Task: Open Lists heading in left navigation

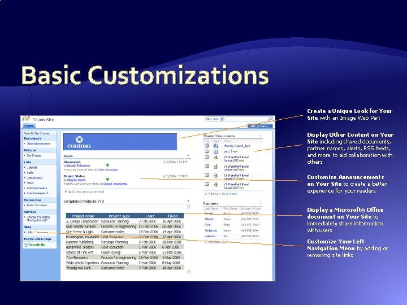Action: coord(28,162)
